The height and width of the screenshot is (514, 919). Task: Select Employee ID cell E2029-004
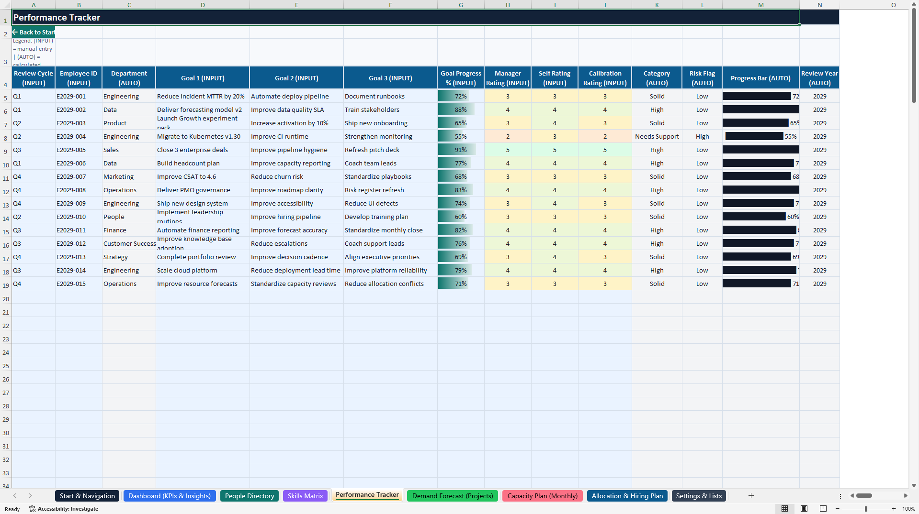click(x=79, y=136)
